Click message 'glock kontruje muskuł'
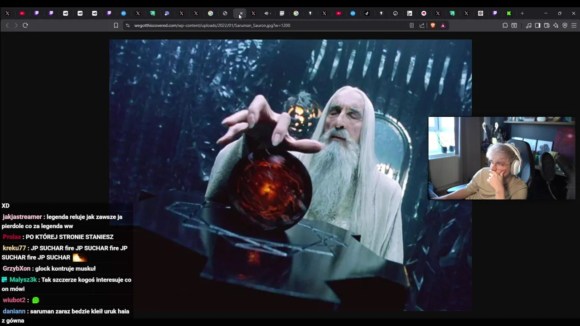 tap(65, 268)
